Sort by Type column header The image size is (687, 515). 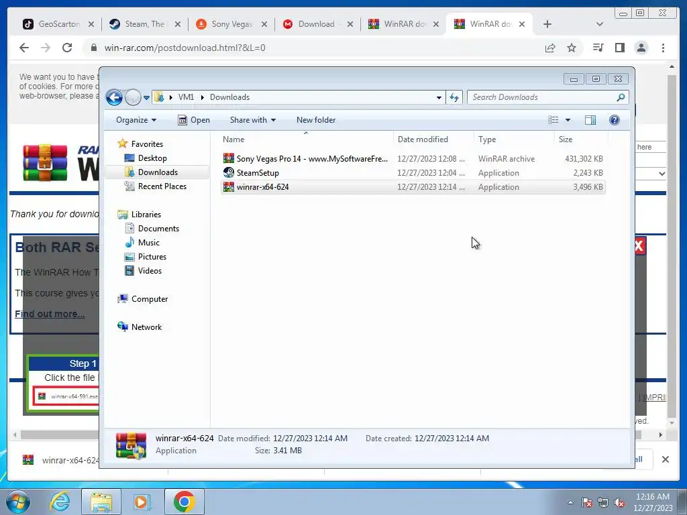(x=513, y=139)
